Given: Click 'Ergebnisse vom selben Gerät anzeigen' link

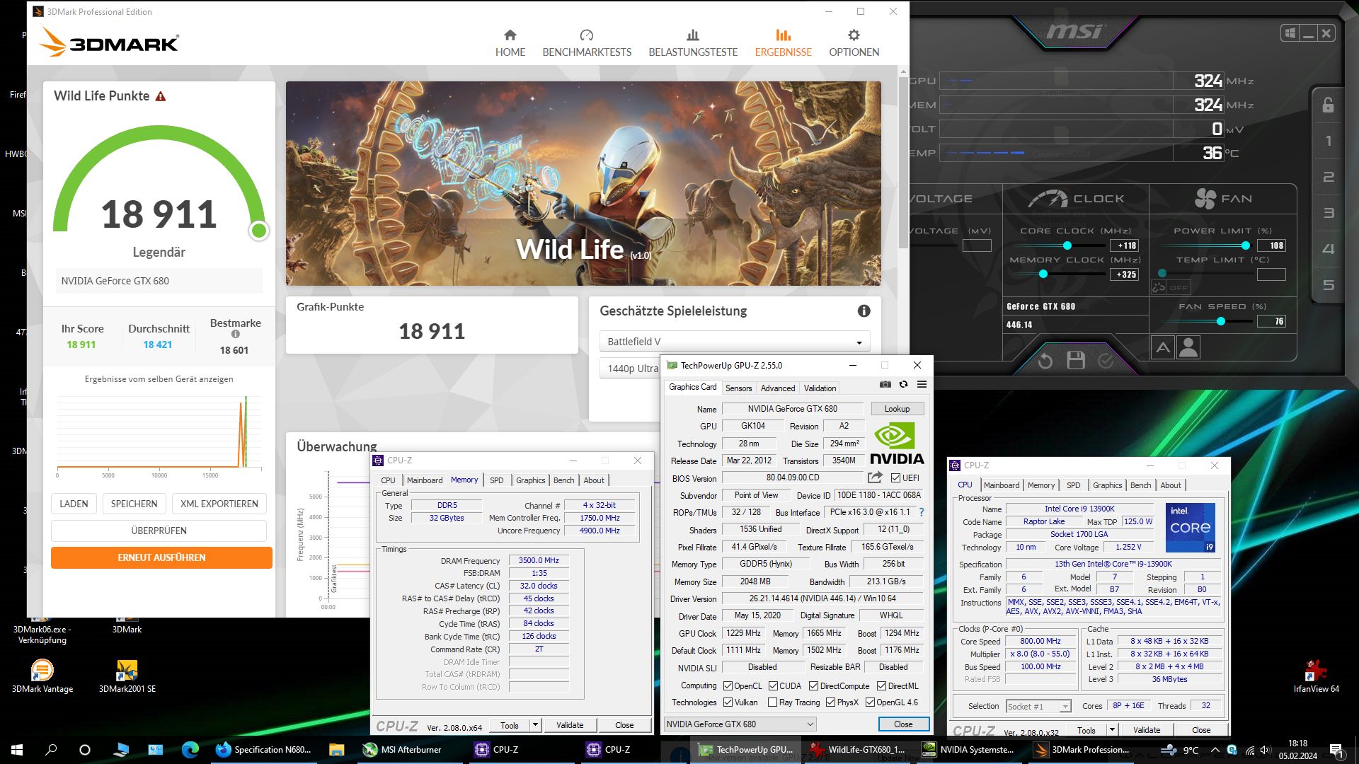Looking at the screenshot, I should point(159,379).
